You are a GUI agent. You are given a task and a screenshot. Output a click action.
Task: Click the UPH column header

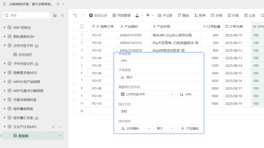pos(258,27)
